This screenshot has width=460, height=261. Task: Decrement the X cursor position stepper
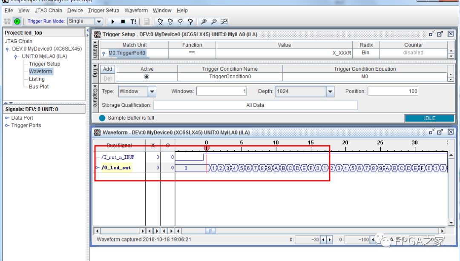point(323,240)
